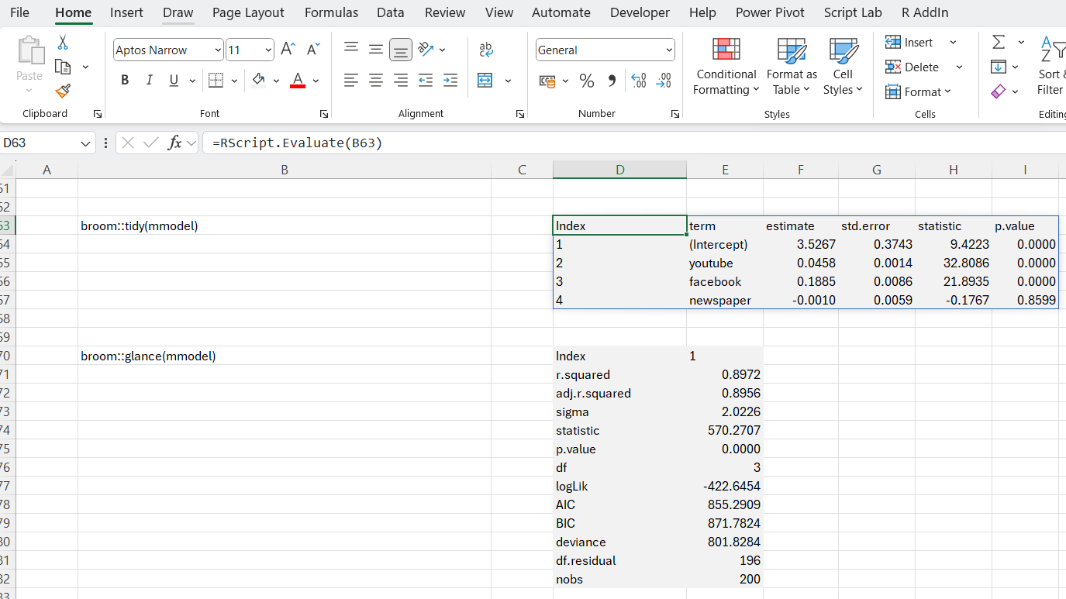Center text horizontally

[x=376, y=80]
